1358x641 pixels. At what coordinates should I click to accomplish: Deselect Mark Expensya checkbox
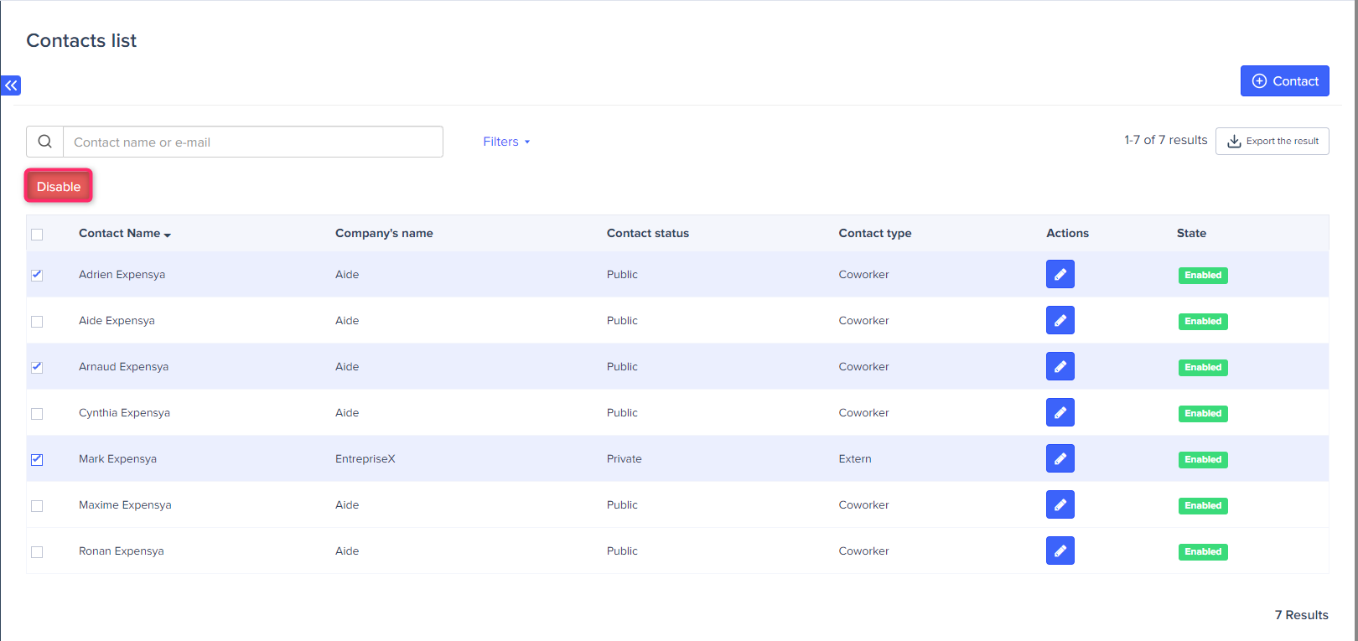[37, 459]
